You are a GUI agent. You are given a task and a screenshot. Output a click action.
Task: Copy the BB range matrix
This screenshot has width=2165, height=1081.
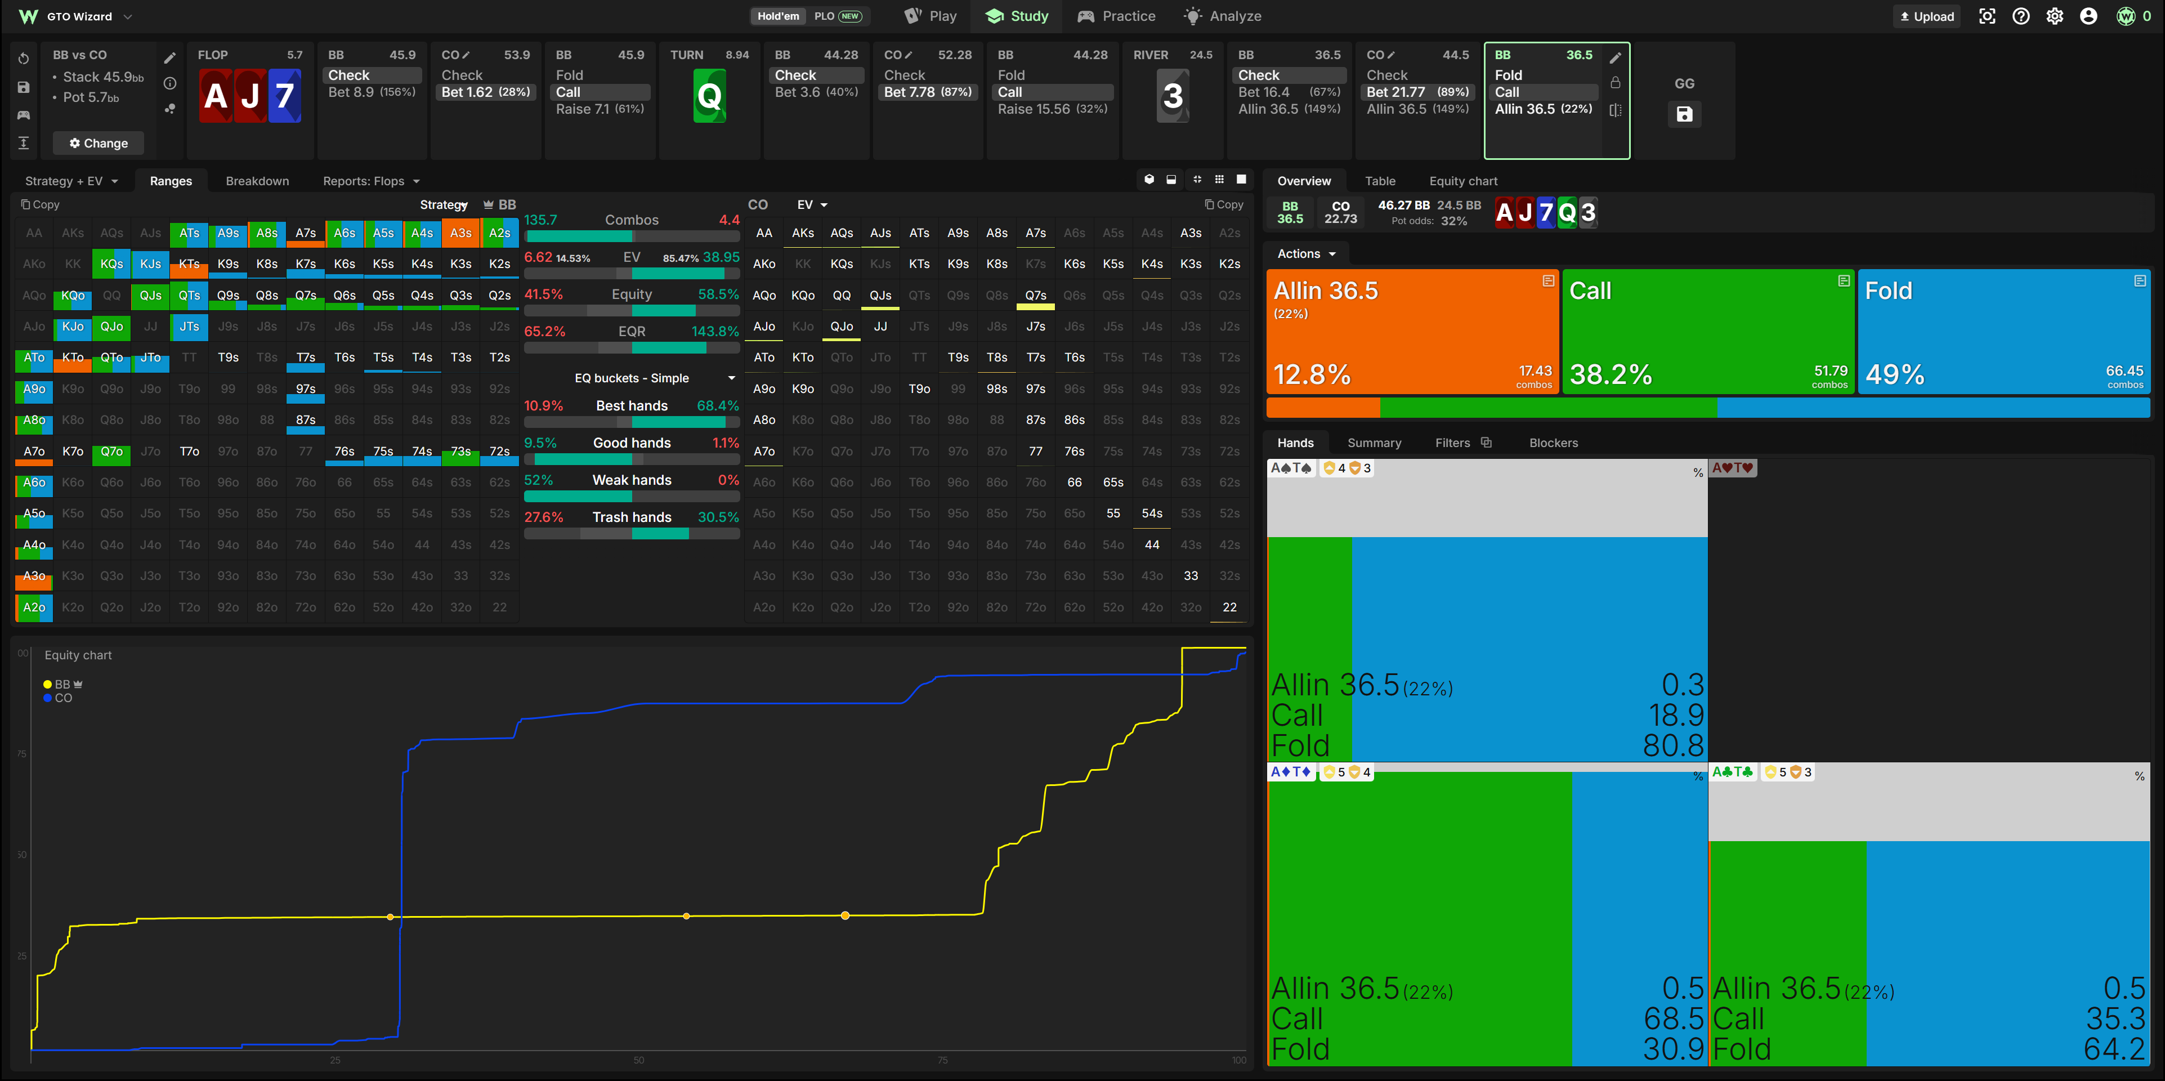point(39,204)
